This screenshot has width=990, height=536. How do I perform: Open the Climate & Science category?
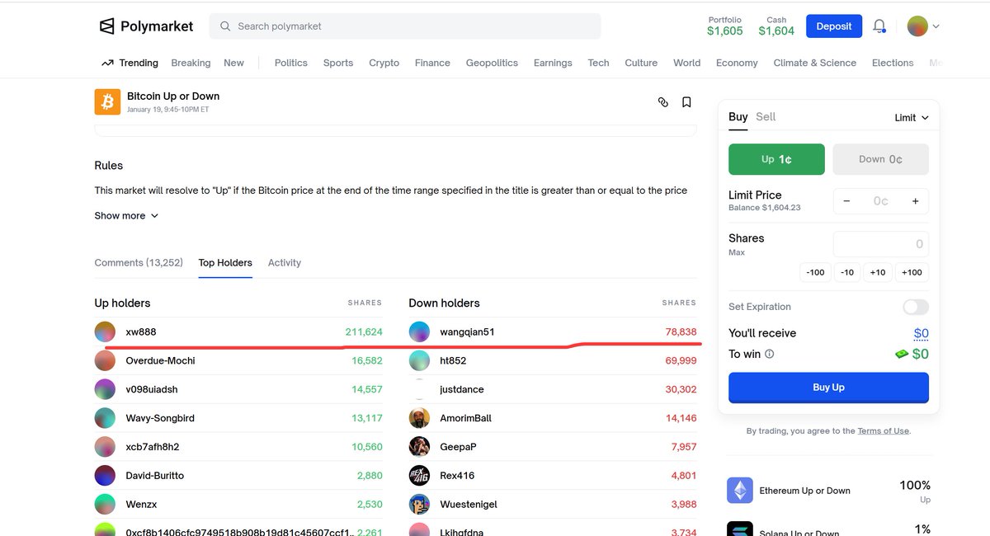click(815, 63)
